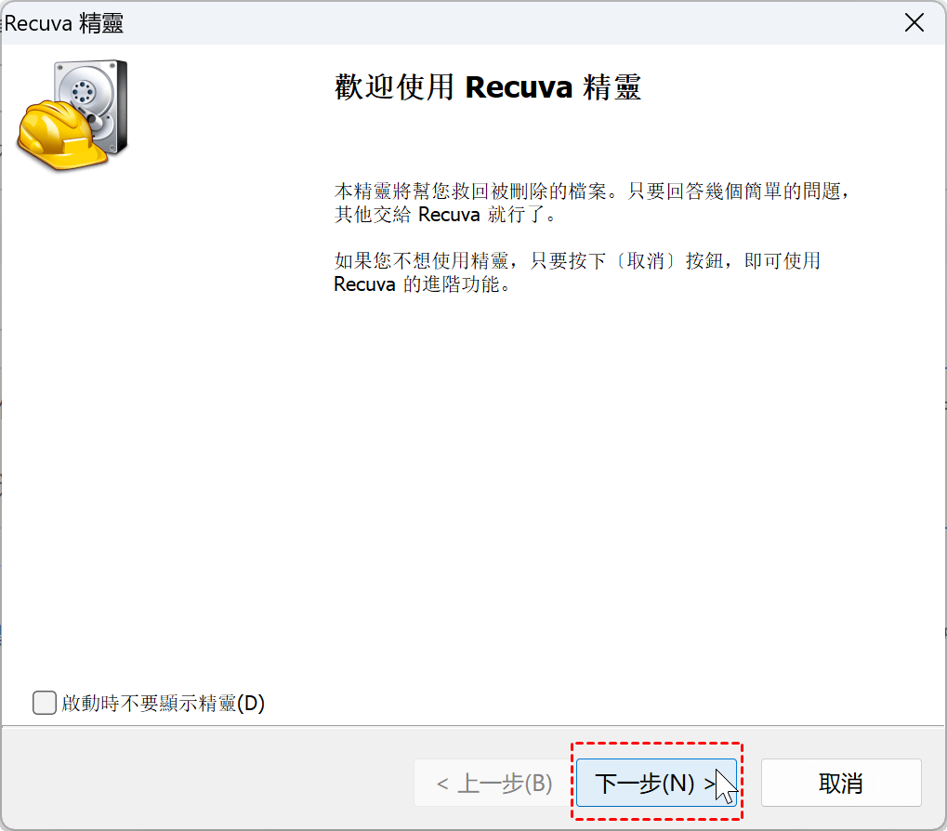Click the paragraph starting 如果您不想使用精靈
This screenshot has height=831, width=947.
click(x=577, y=271)
